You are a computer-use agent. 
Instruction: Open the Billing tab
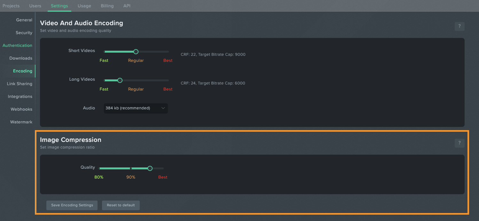click(x=107, y=6)
